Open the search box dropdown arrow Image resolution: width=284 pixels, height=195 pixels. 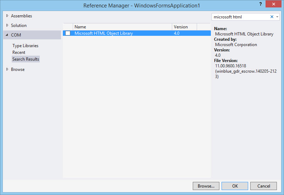[277, 17]
